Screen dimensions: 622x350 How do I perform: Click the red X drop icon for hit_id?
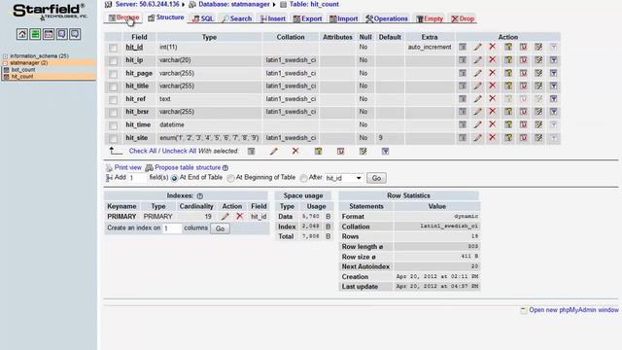[x=493, y=48]
